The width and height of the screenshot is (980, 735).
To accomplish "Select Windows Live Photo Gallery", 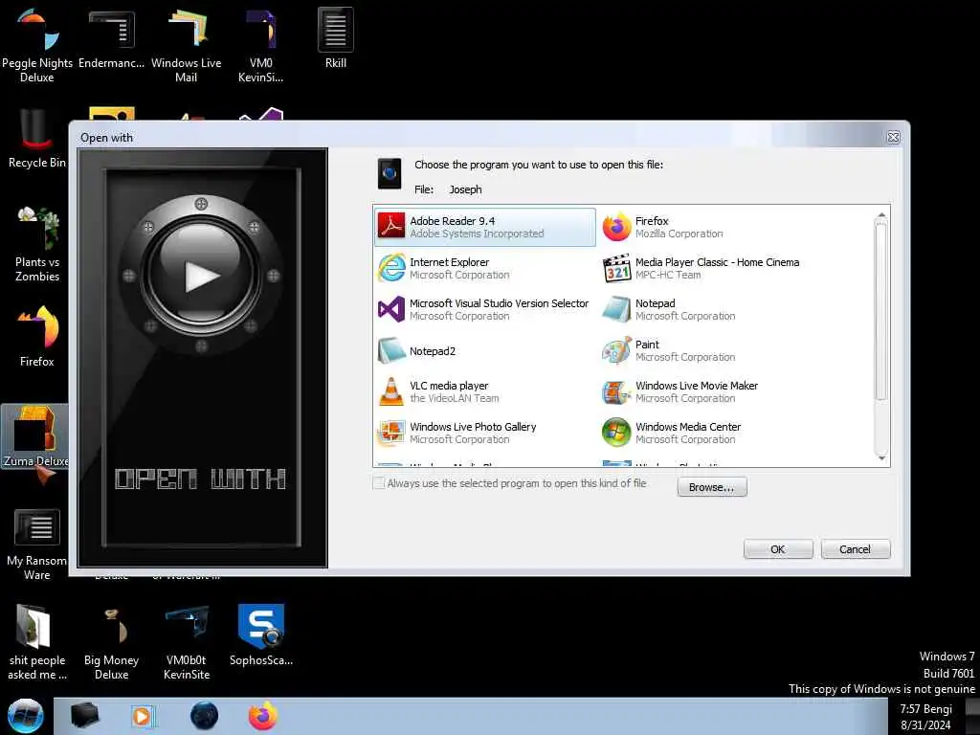I will 485,433.
